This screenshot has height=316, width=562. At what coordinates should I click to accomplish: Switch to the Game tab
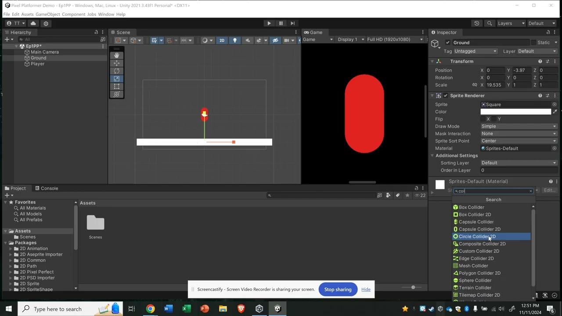tap(313, 32)
